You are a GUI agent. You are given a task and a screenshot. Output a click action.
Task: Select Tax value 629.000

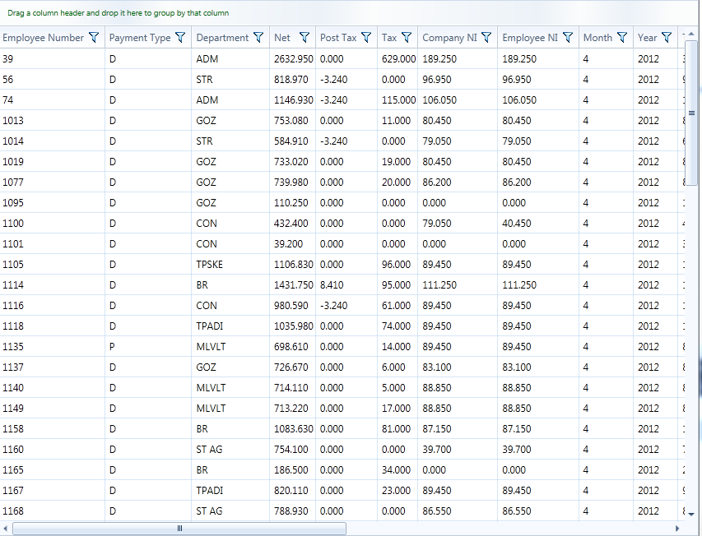(397, 58)
